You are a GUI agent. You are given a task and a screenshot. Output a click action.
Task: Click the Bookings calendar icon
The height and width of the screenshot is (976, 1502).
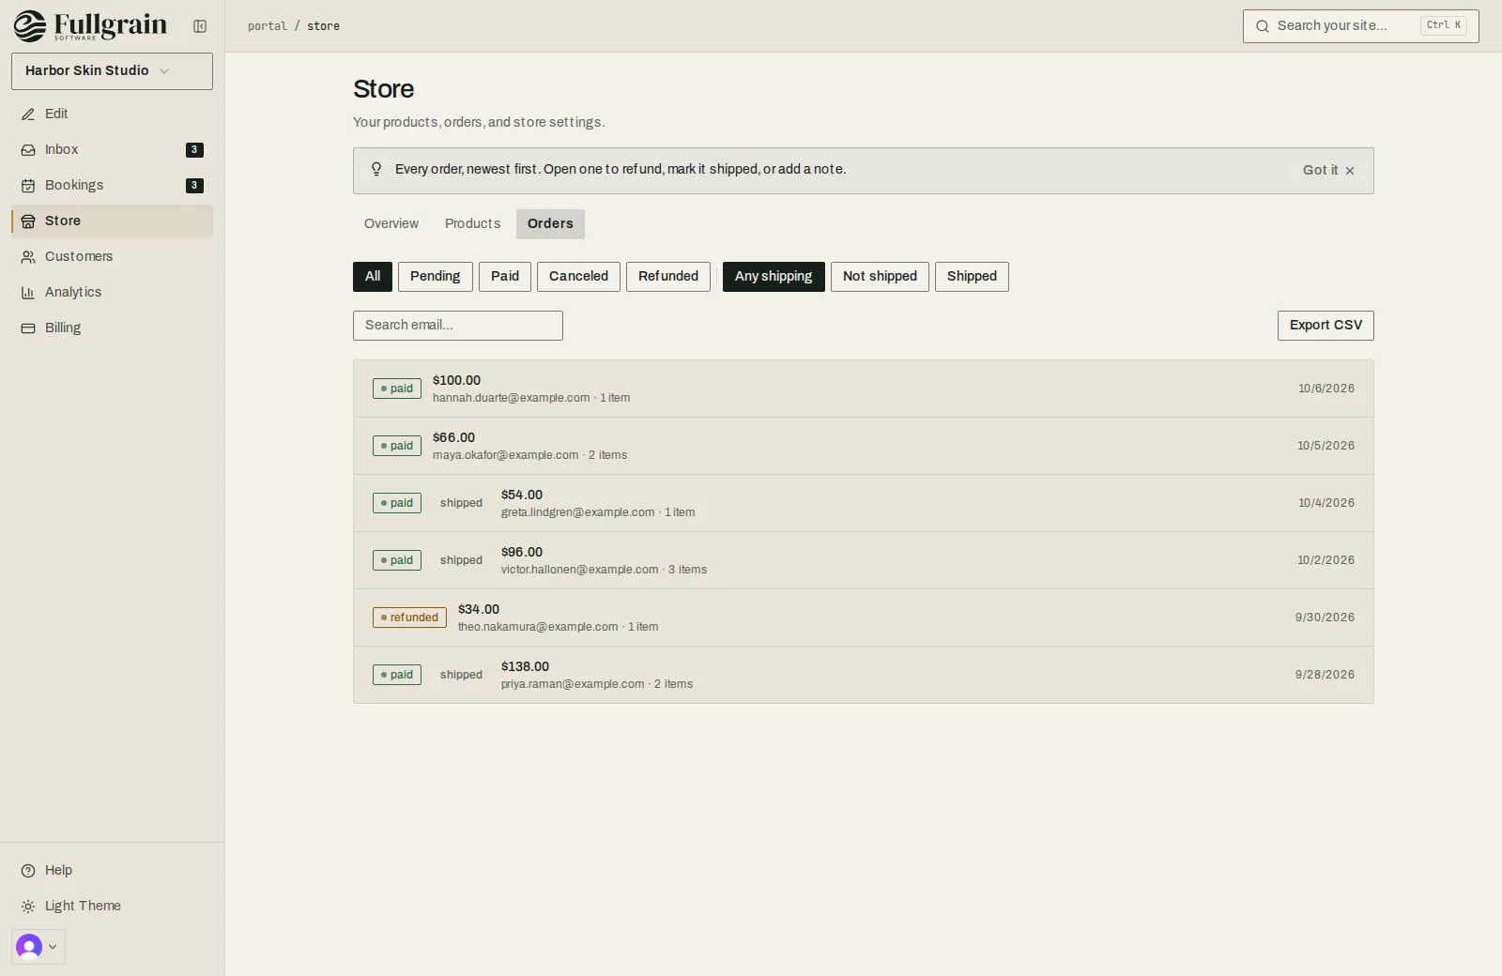(28, 186)
